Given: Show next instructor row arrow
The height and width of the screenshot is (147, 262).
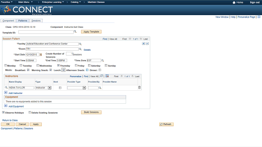Looking at the screenshot, I should pyautogui.click(x=132, y=76).
